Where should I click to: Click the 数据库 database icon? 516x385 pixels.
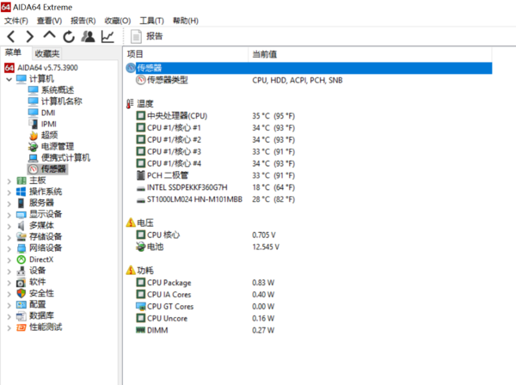click(x=21, y=316)
